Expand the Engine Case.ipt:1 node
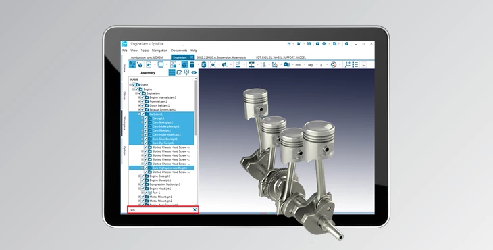This screenshot has width=493, height=250. [x=139, y=176]
